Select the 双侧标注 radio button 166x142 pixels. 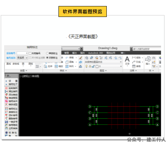tap(47, 58)
